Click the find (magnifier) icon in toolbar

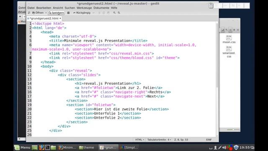pyautogui.click(x=114, y=13)
